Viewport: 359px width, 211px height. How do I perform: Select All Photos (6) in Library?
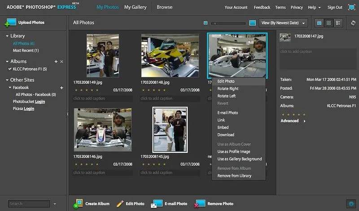click(x=24, y=43)
